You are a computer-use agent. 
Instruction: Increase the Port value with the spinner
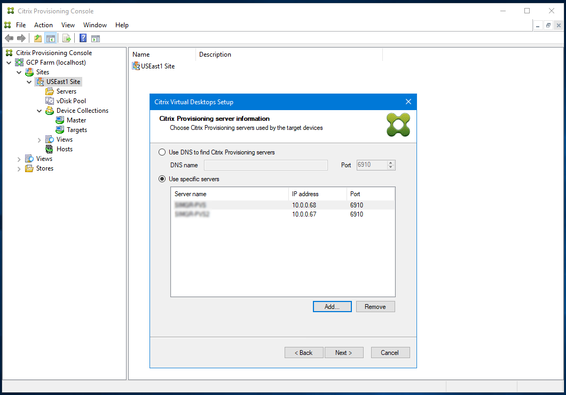(391, 162)
